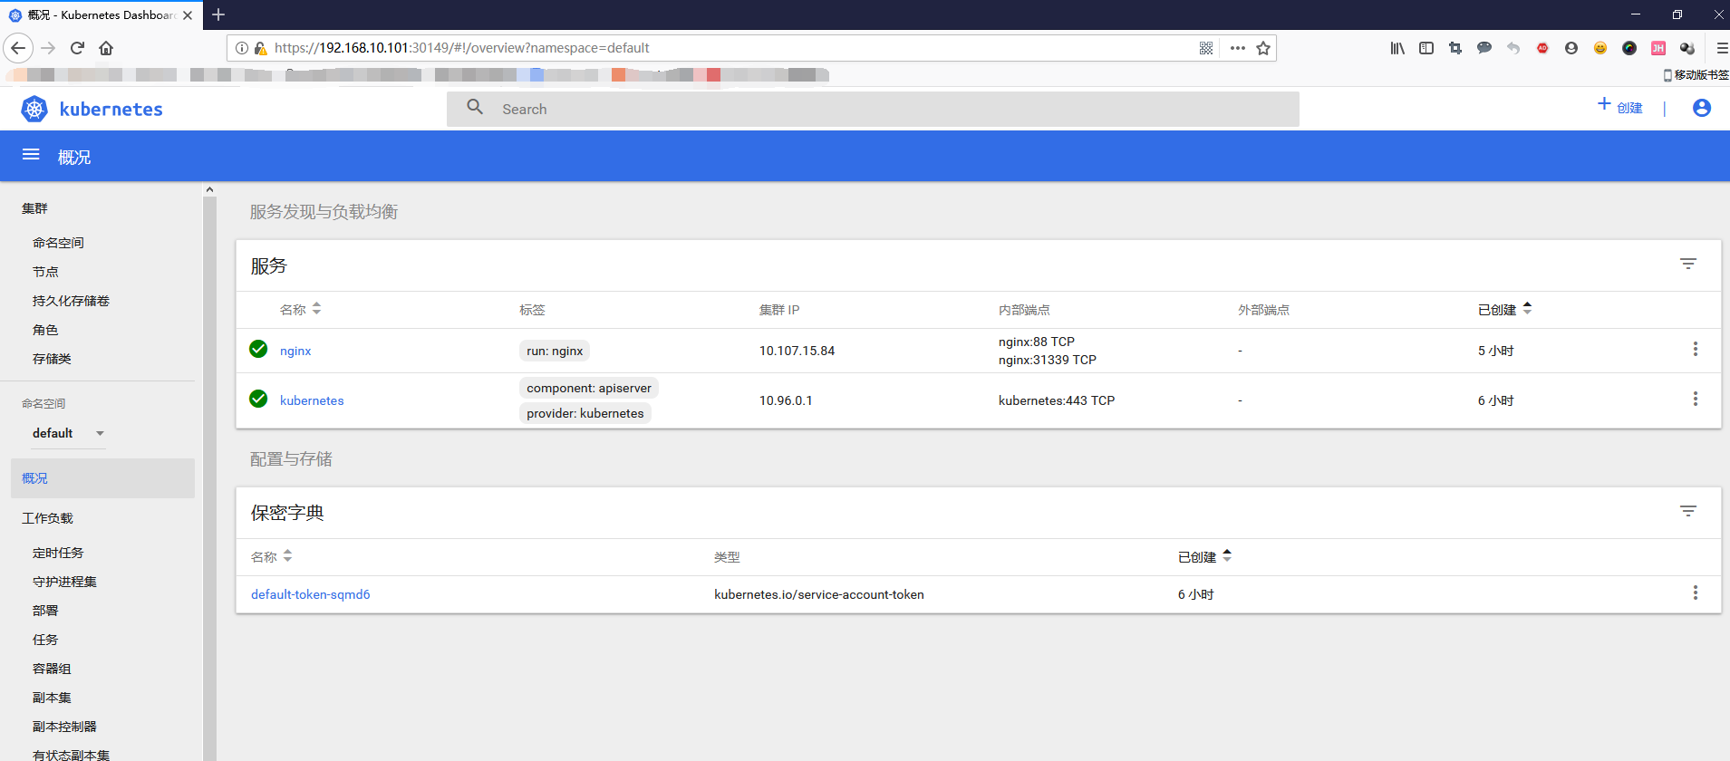This screenshot has height=761, width=1730.
Task: Click the provider: kubernetes label chip
Action: point(585,413)
